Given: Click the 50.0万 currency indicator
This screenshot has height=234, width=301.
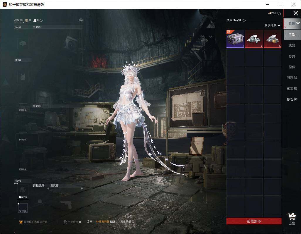Looking at the screenshot, I should 275,13.
